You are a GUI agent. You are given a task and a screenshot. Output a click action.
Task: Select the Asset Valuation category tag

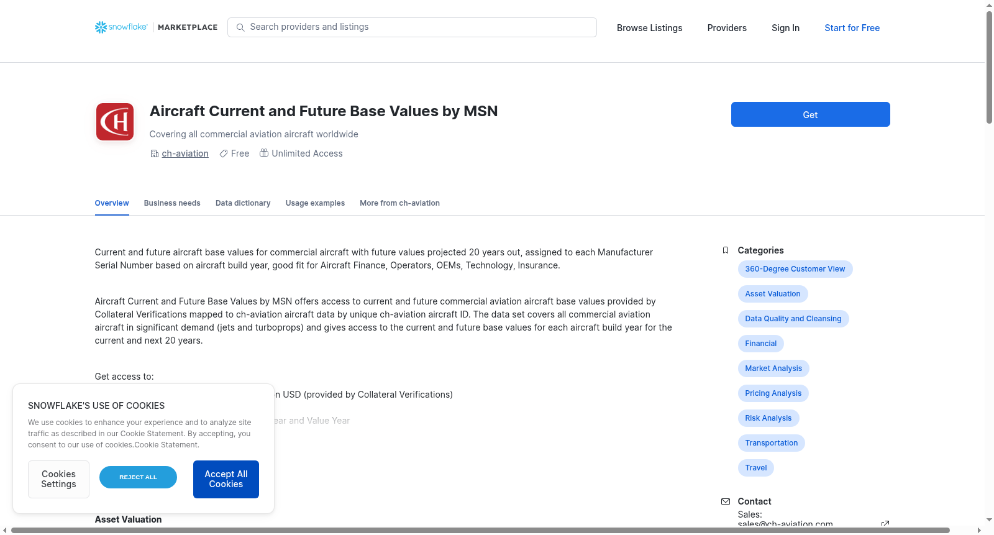[x=773, y=294]
